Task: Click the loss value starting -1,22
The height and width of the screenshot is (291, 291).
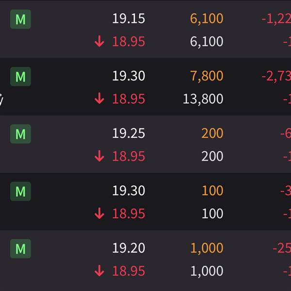Action: click(276, 18)
